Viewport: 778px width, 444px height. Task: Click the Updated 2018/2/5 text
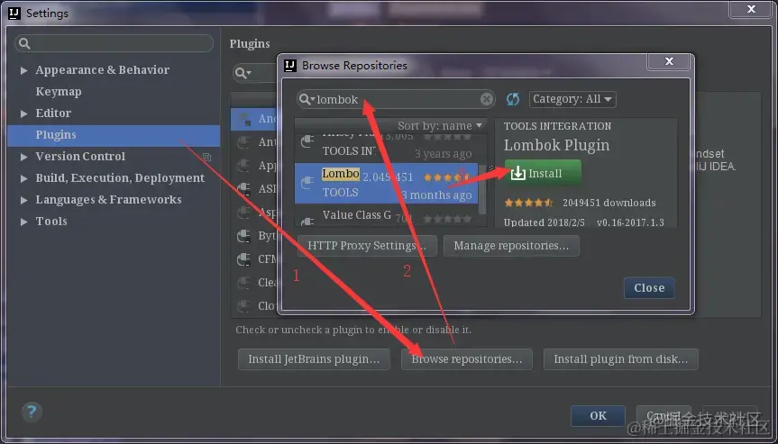click(545, 222)
